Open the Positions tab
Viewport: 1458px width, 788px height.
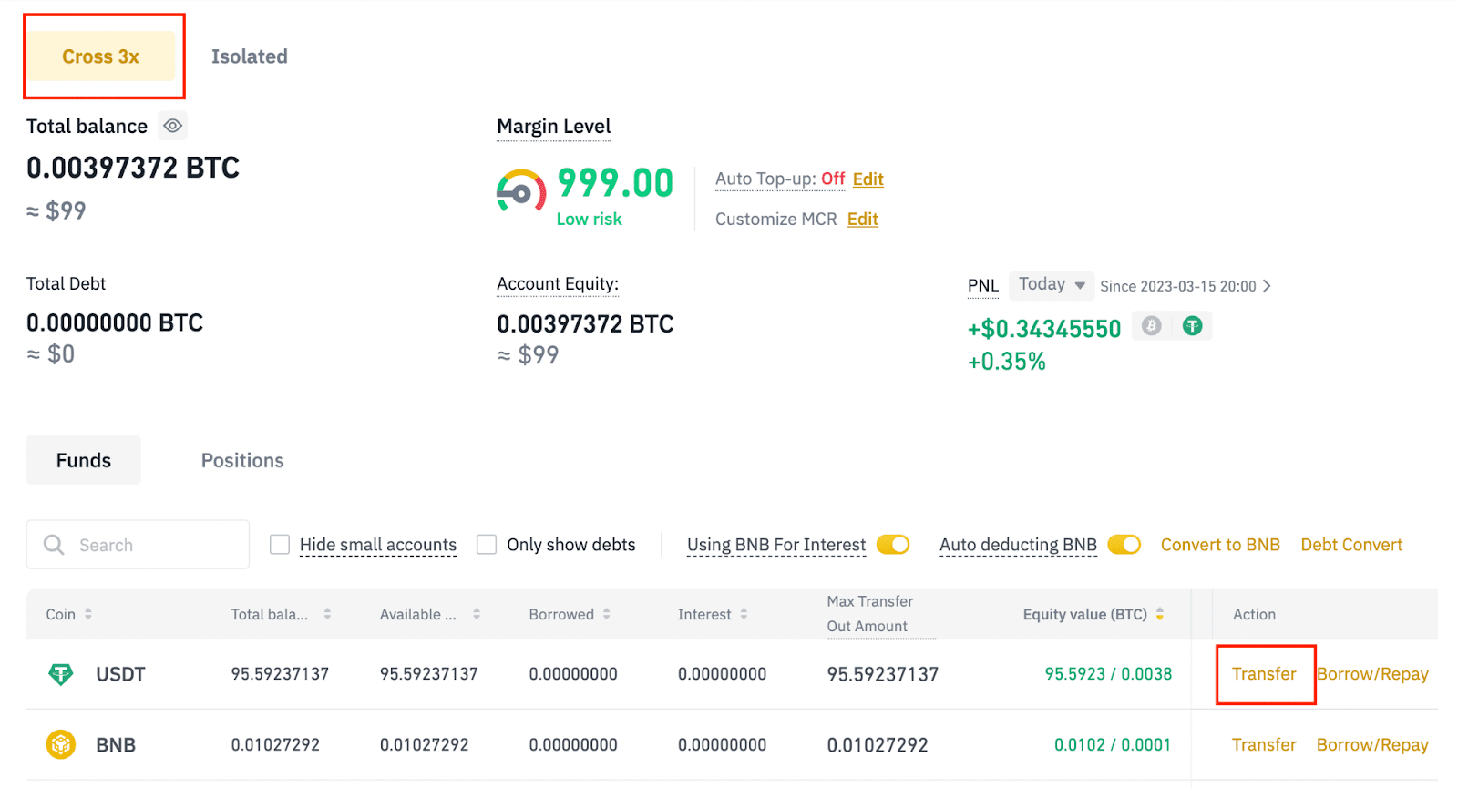(242, 460)
